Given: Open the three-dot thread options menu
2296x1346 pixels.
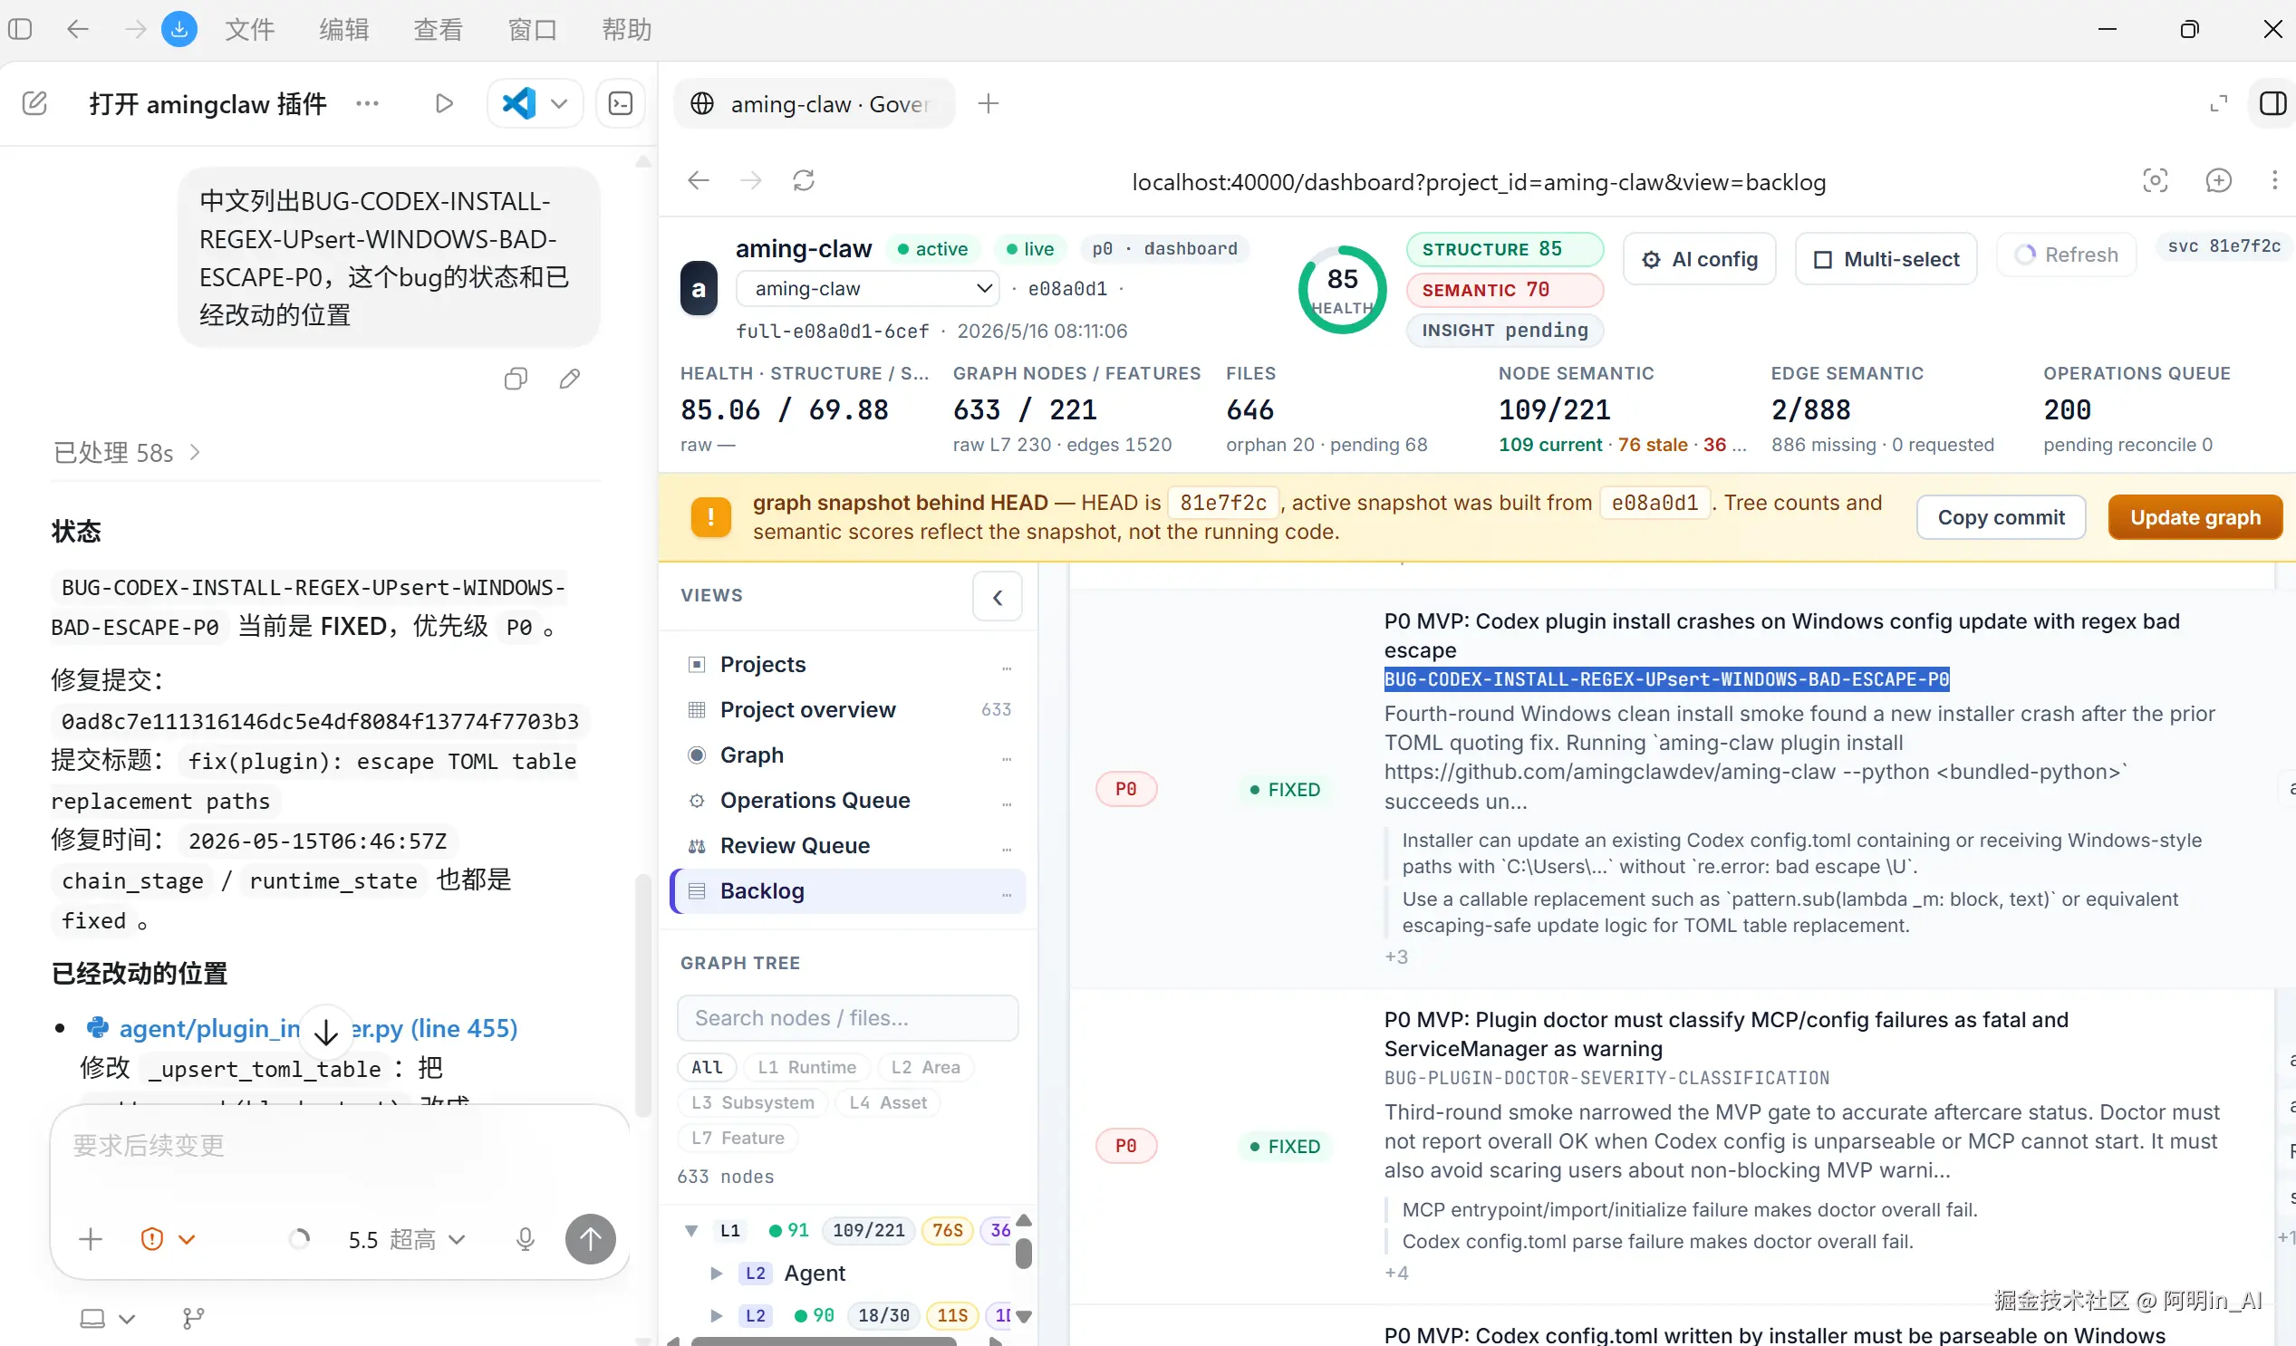Looking at the screenshot, I should [x=367, y=103].
